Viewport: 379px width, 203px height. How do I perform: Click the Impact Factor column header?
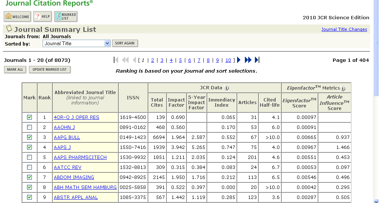[x=176, y=103]
